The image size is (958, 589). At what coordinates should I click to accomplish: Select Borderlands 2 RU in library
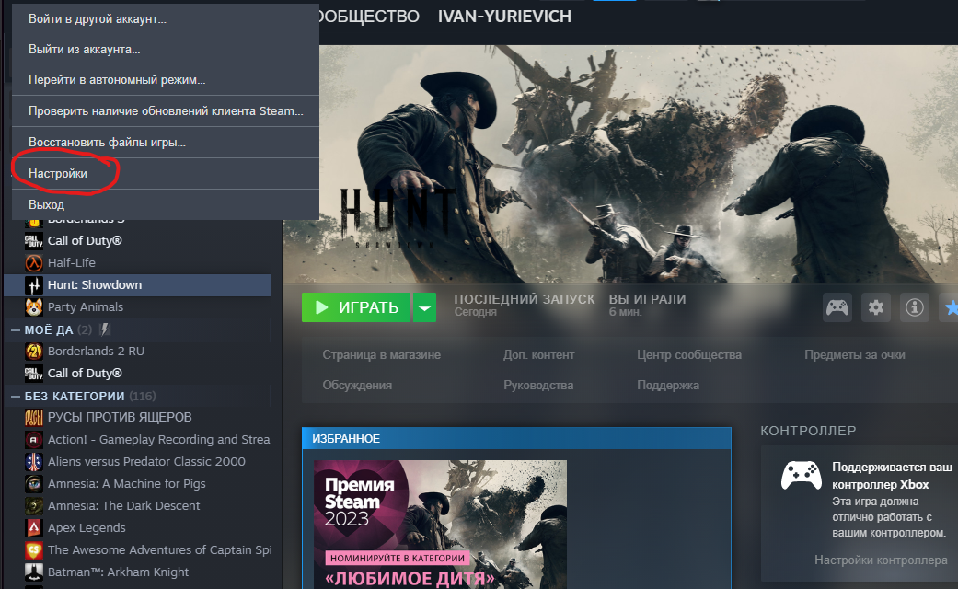pos(137,352)
